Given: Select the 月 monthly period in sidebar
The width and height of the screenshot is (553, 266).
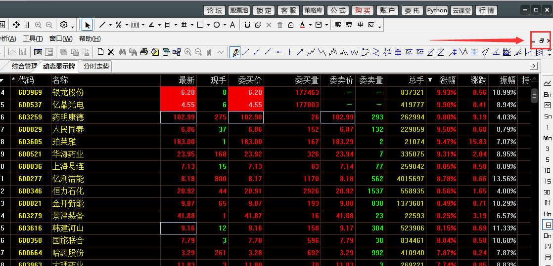Looking at the screenshot, I should point(548,257).
